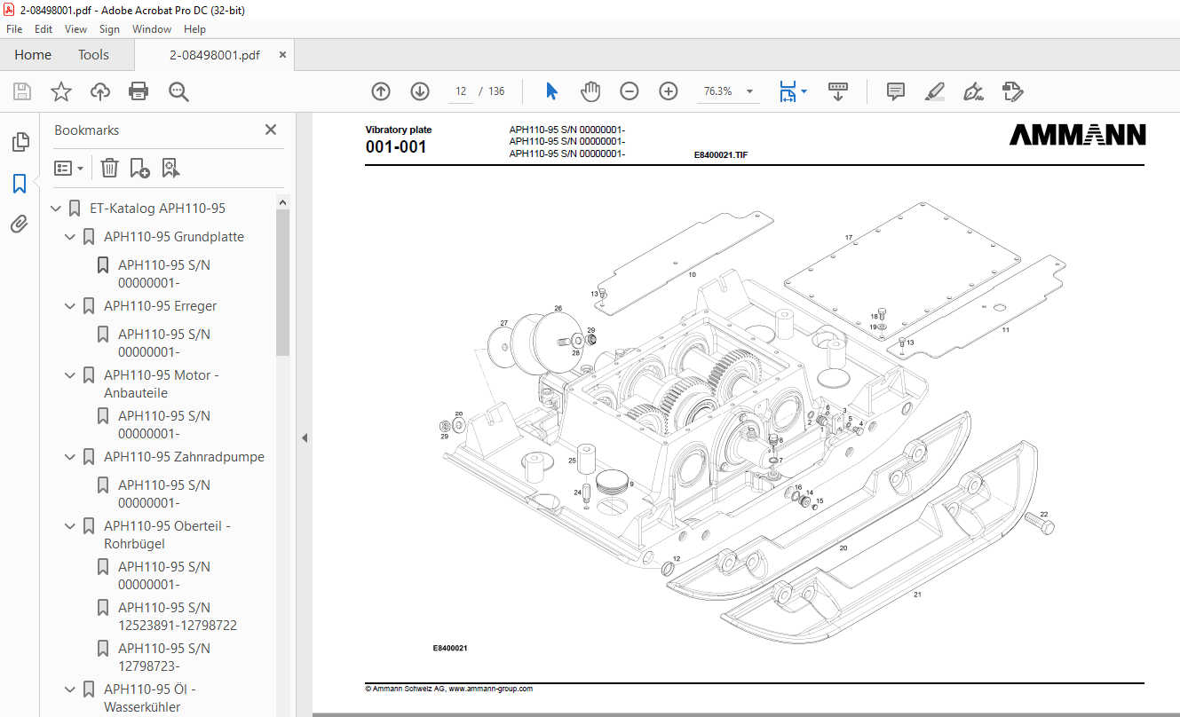The image size is (1180, 717).
Task: Select the APH110-95 S/N 12523891-12798722 bookmark
Action: [x=178, y=617]
